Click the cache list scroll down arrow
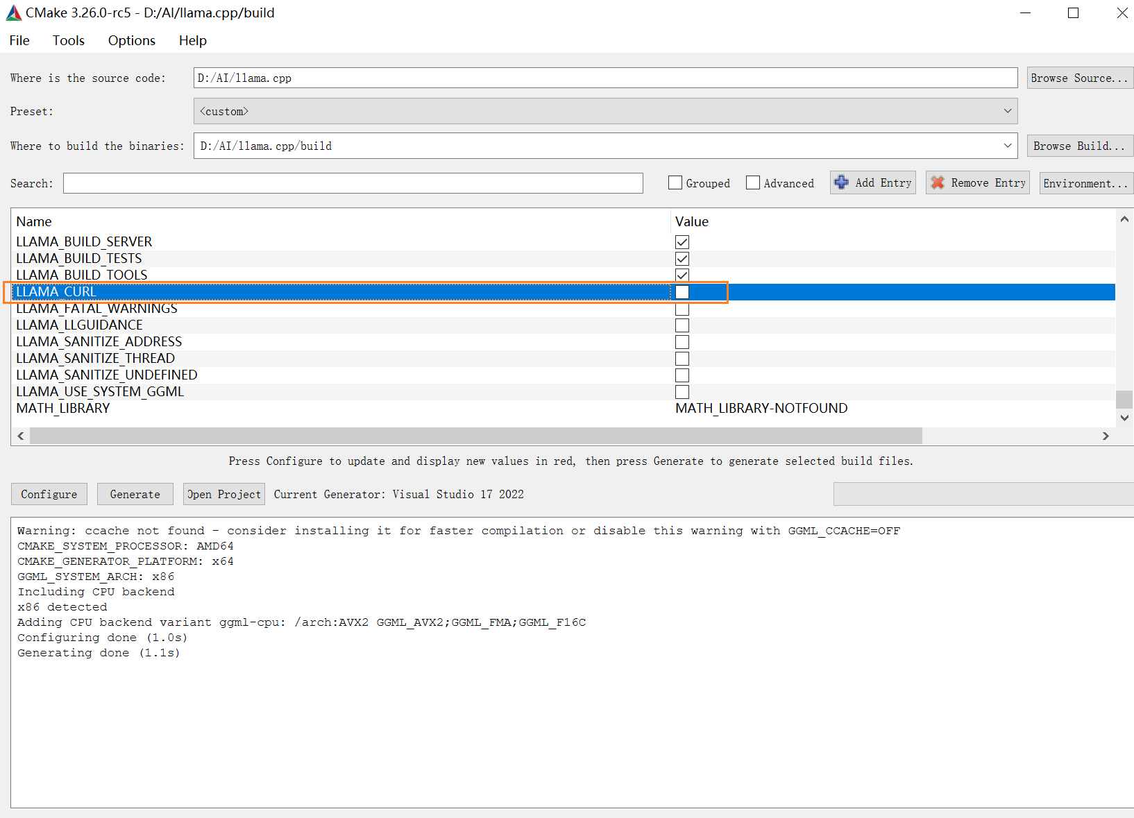The height and width of the screenshot is (818, 1134). point(1124,418)
